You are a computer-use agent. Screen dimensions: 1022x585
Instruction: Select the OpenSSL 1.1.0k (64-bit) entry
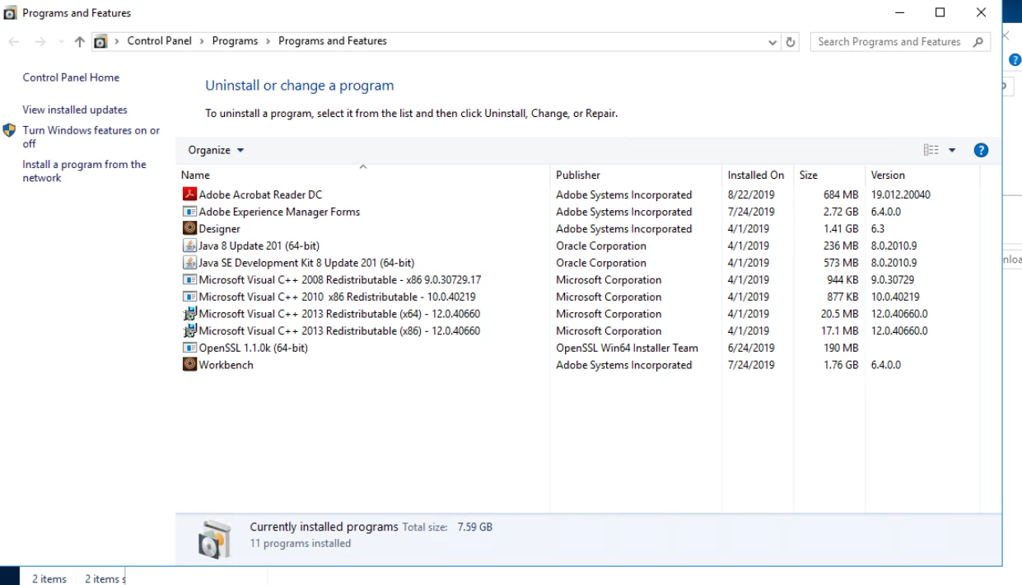point(254,348)
